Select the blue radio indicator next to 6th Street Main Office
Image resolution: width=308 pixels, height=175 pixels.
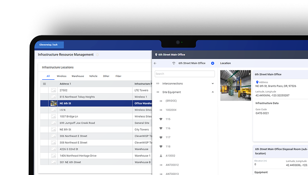213,63
